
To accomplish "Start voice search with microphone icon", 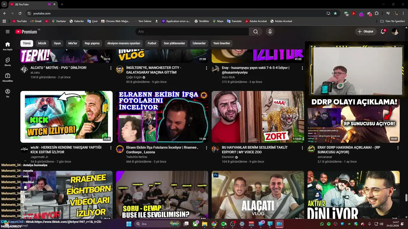I will point(270,31).
